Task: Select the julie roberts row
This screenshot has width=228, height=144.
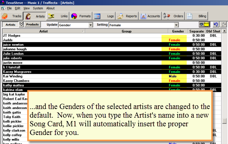Action: pos(112,58)
